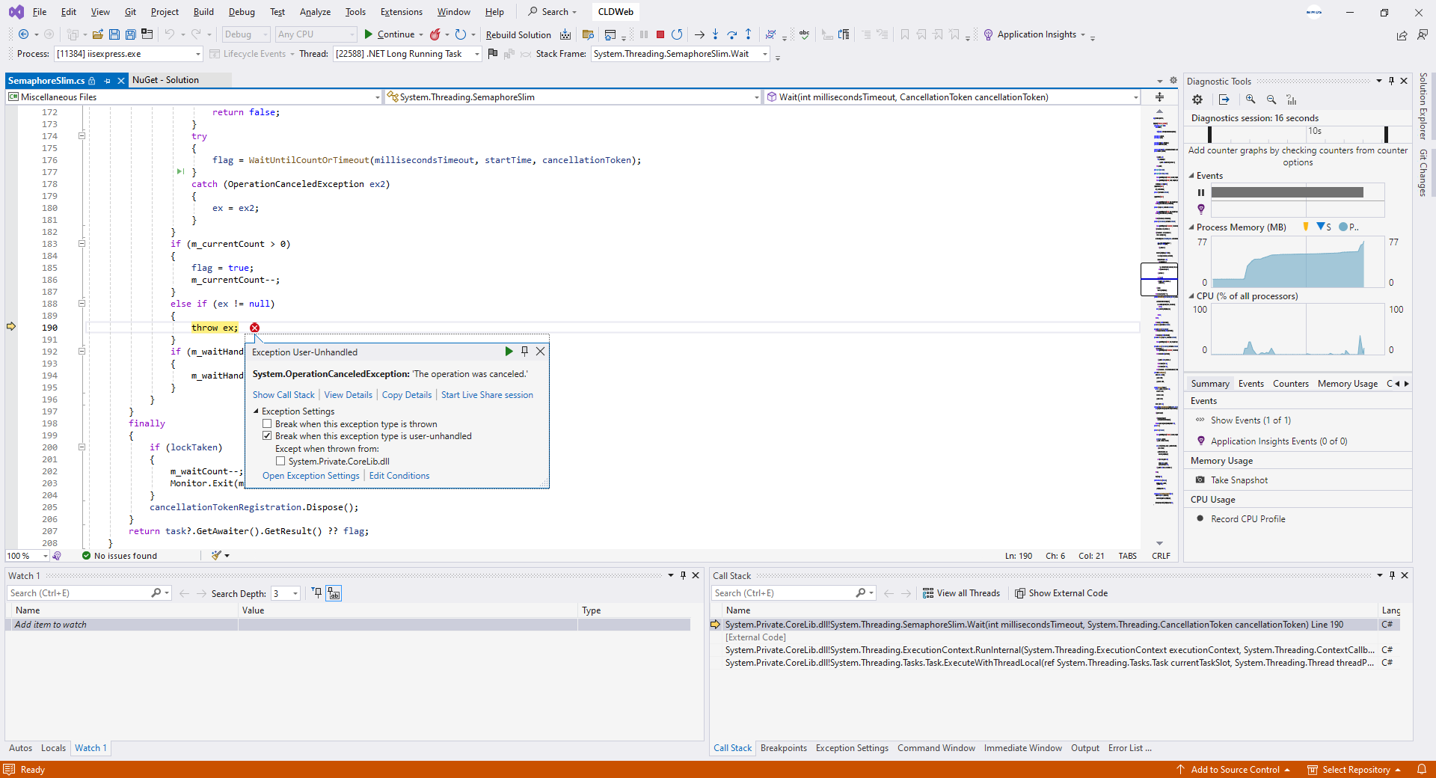1436x778 pixels.
Task: Click the Navigate Backward arrow icon
Action: click(23, 34)
